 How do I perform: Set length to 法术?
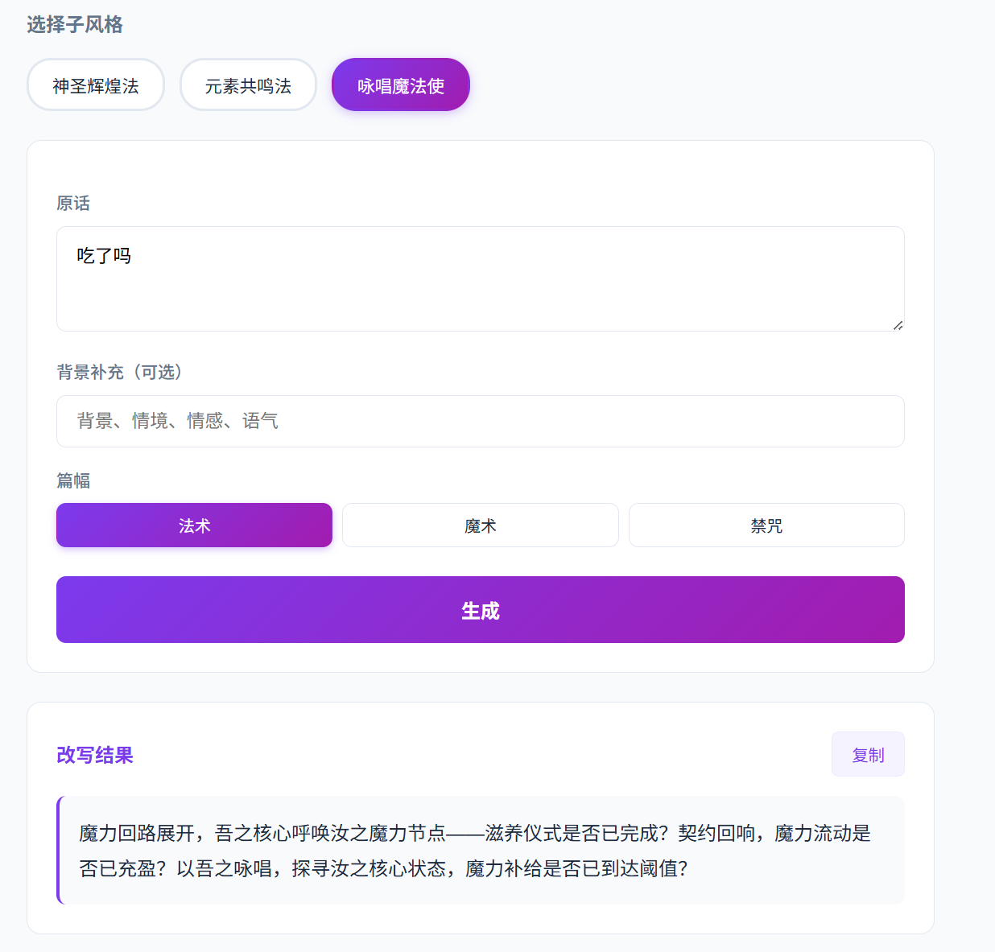(194, 525)
